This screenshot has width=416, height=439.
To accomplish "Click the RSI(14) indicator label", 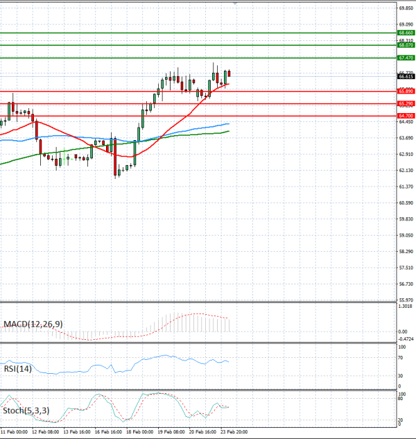I will coord(18,370).
